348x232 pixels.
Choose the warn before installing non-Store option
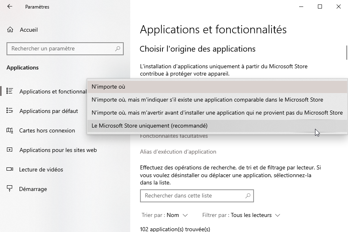(x=217, y=113)
